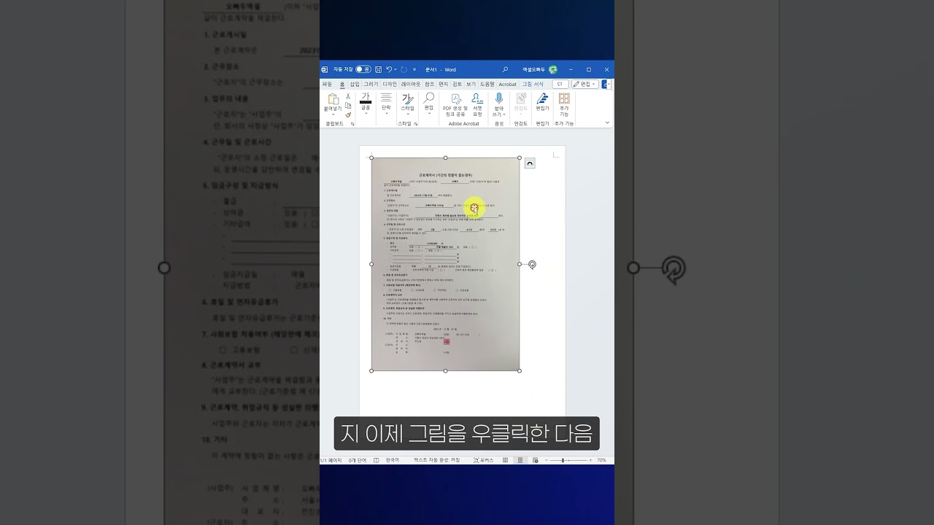
Task: Click the rotation handle right of image
Action: pyautogui.click(x=532, y=264)
